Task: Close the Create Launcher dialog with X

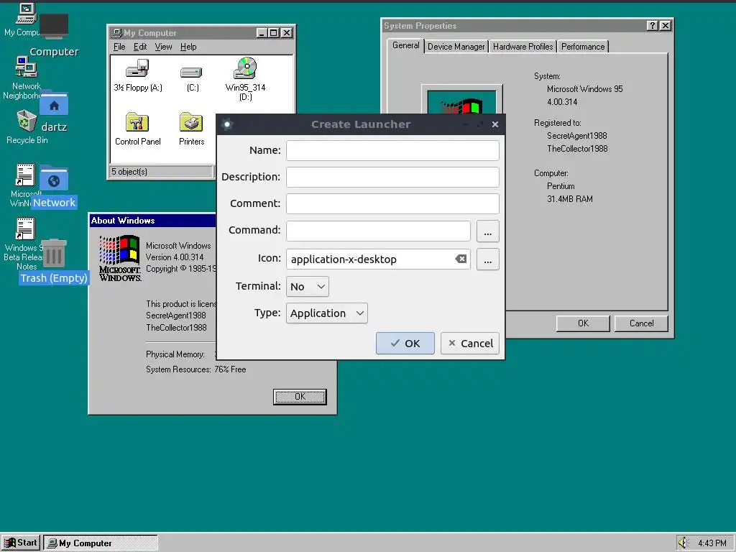Action: click(494, 124)
